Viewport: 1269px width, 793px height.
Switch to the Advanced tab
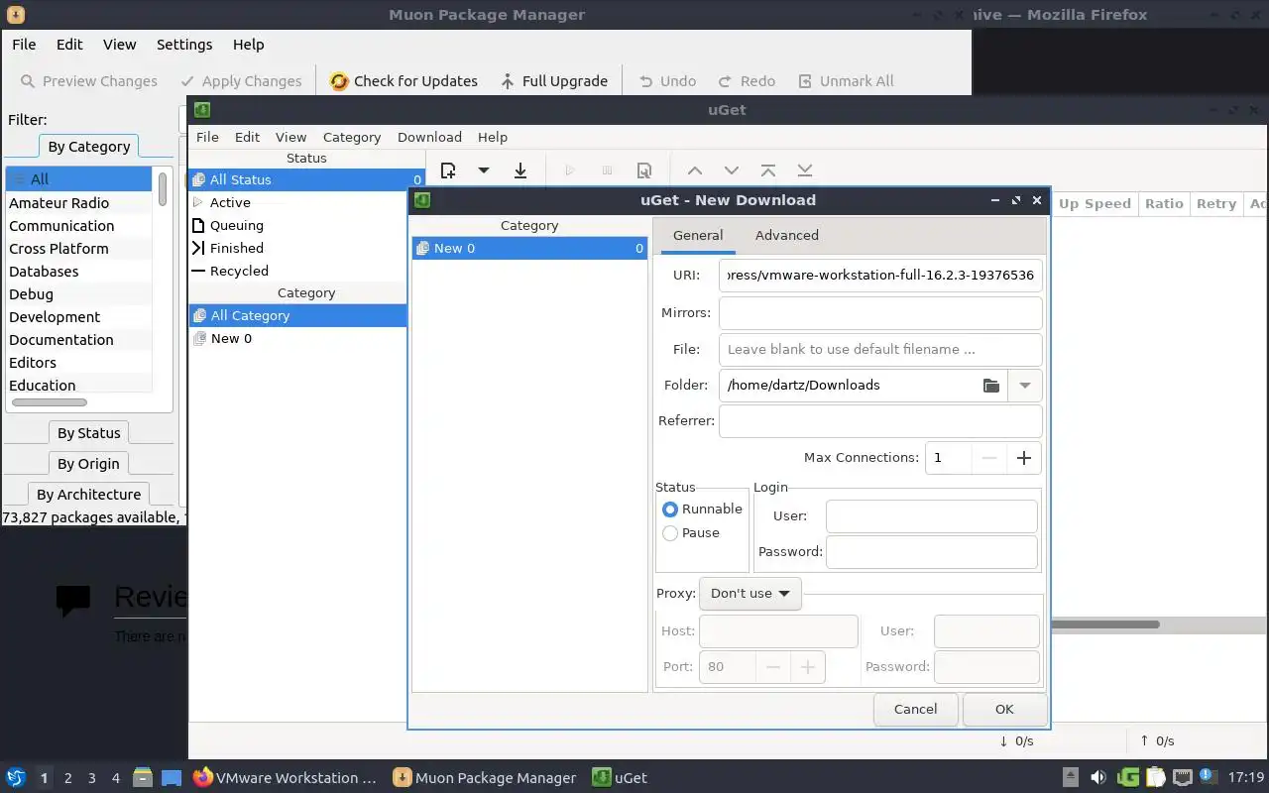click(x=786, y=235)
